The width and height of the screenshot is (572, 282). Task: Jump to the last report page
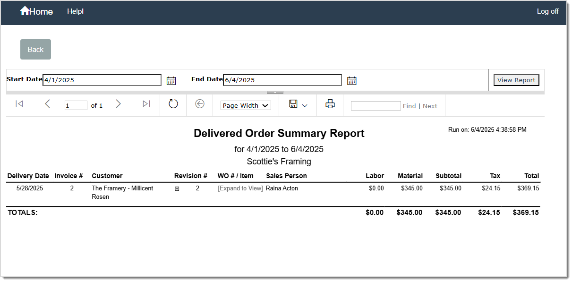click(x=146, y=104)
